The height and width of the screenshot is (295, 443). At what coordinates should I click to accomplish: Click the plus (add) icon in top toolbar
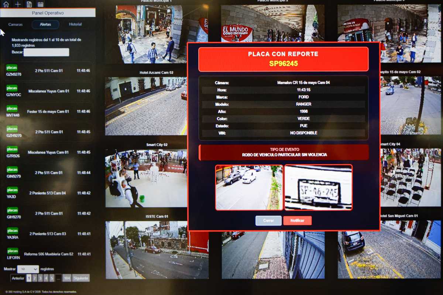17,4
